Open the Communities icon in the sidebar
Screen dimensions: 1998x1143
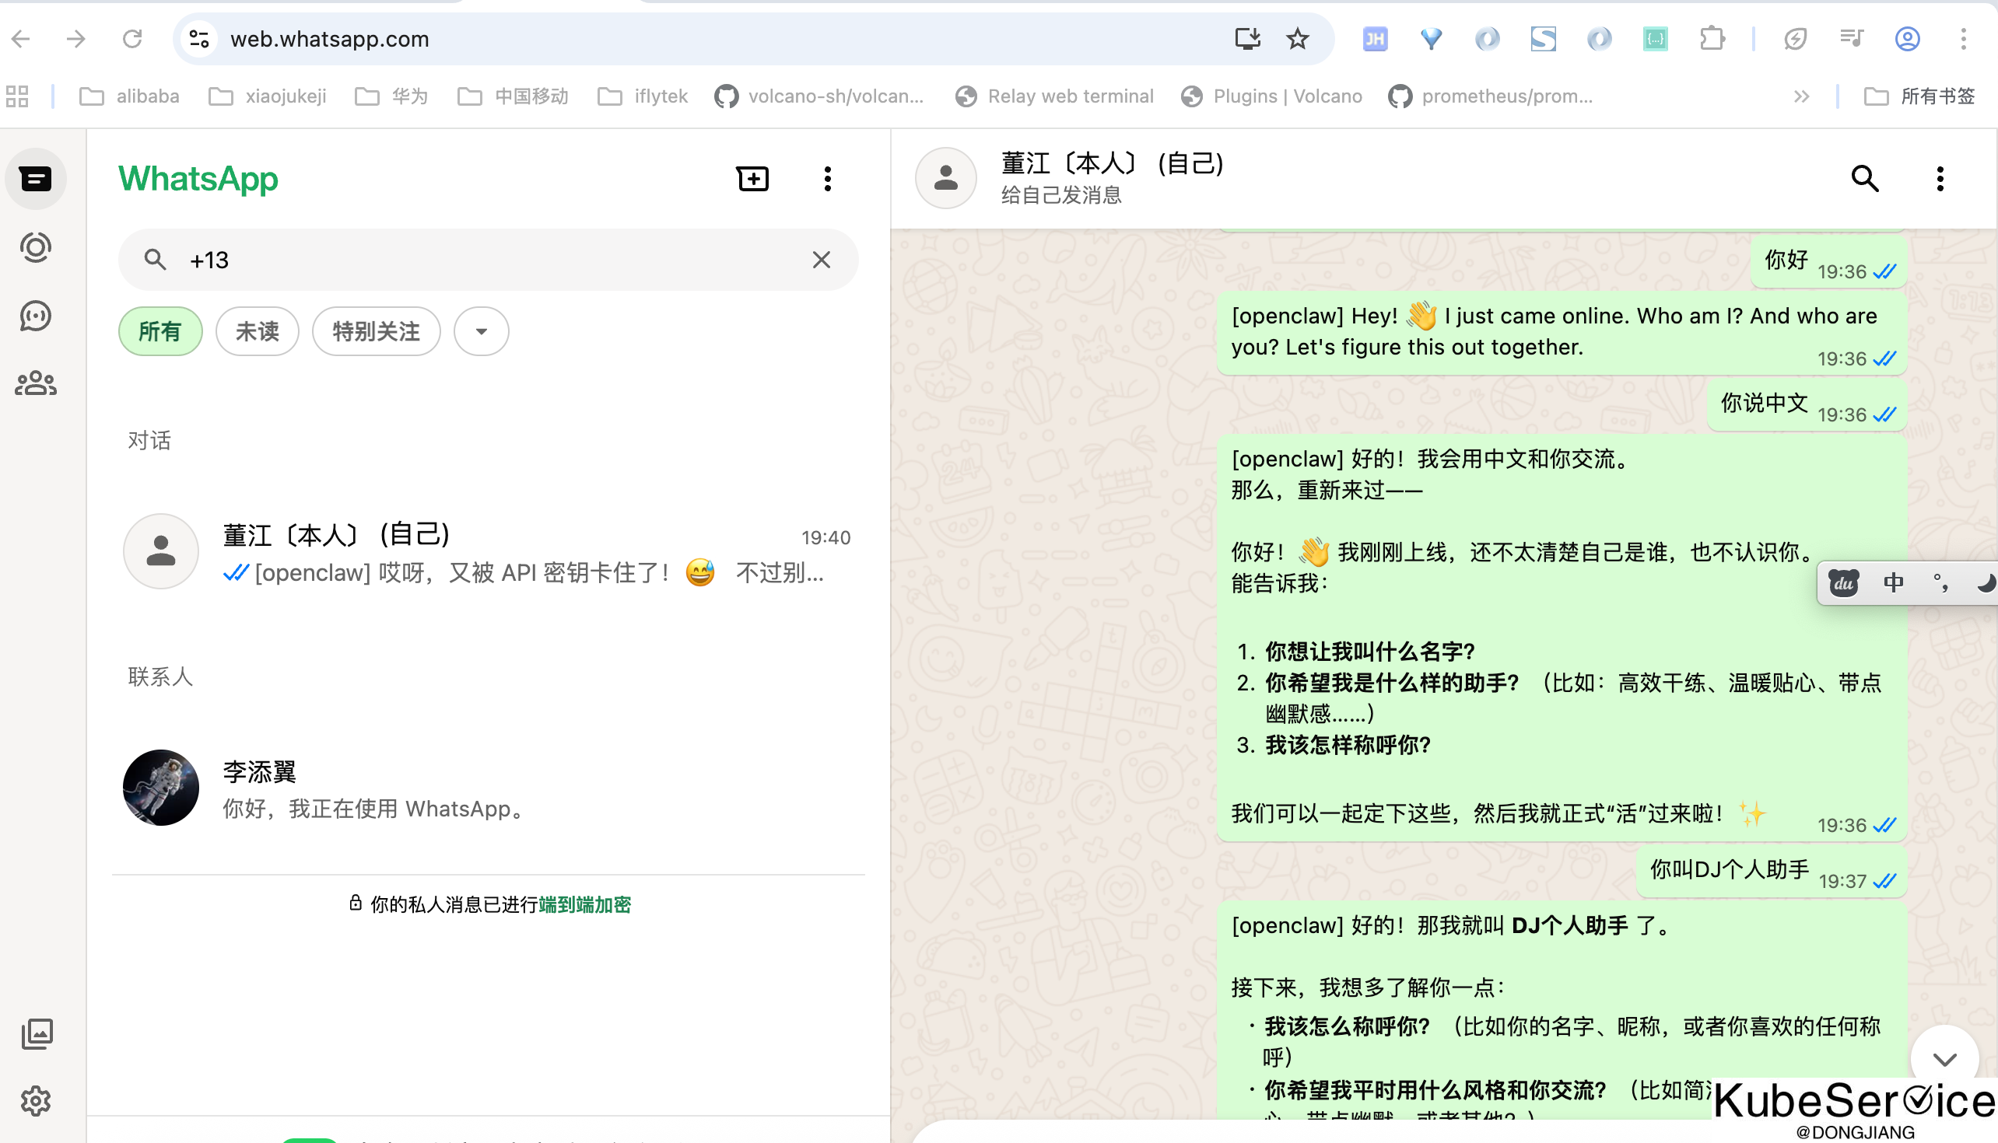[x=35, y=384]
